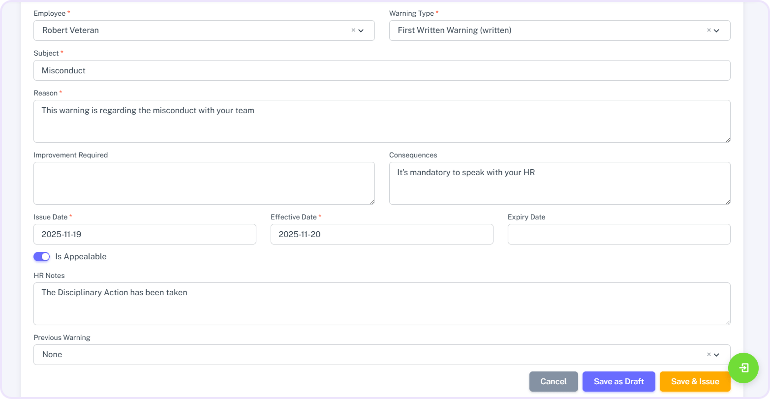770x399 pixels.
Task: Select the Effective Date field
Action: pyautogui.click(x=382, y=234)
